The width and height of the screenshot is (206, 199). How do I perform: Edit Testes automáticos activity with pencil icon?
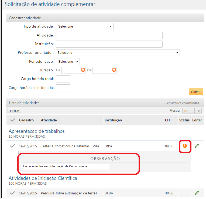(197, 146)
